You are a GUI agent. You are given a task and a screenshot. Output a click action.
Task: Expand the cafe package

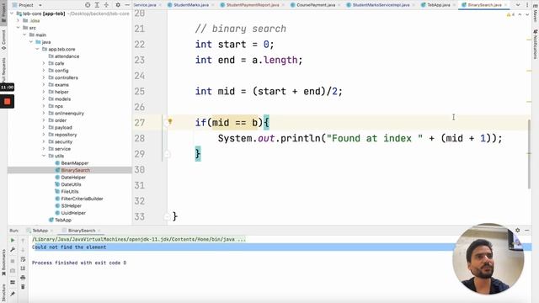point(44,64)
